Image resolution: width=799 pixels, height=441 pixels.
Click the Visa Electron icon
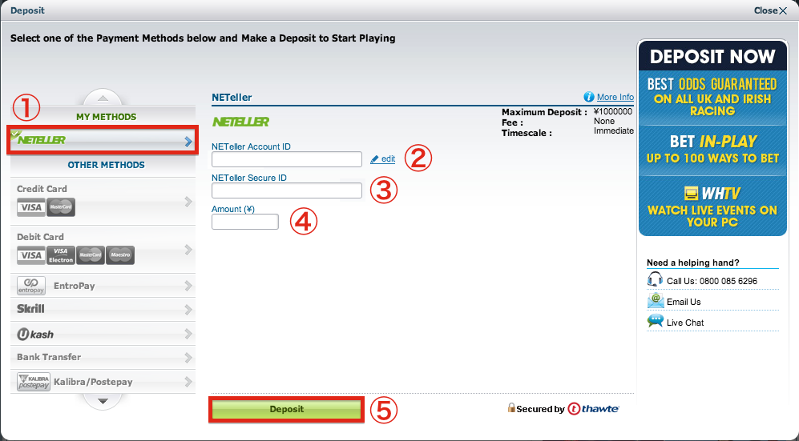61,255
